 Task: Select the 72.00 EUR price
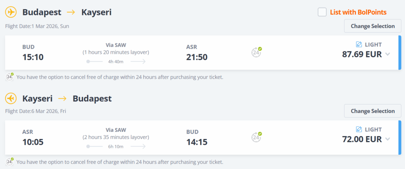click(362, 139)
